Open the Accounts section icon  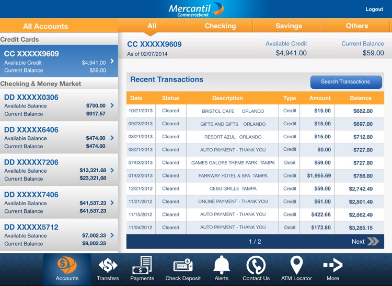(x=67, y=265)
